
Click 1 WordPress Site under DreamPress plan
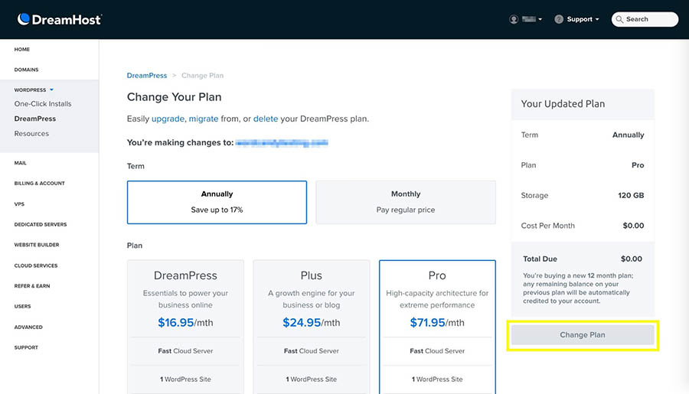tap(185, 379)
